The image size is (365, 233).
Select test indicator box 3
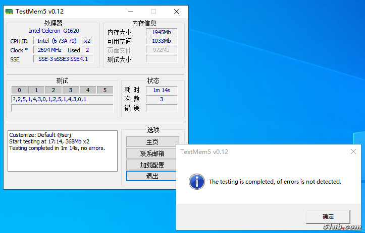71,90
